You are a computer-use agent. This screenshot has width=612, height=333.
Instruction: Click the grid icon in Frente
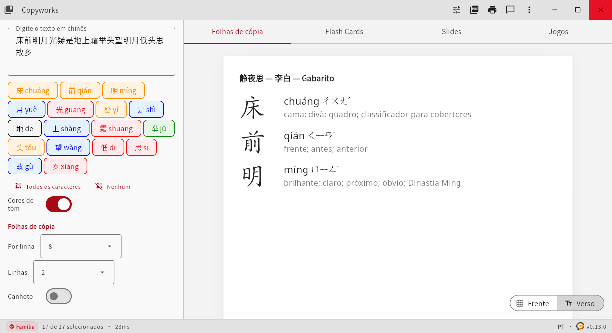coord(520,303)
